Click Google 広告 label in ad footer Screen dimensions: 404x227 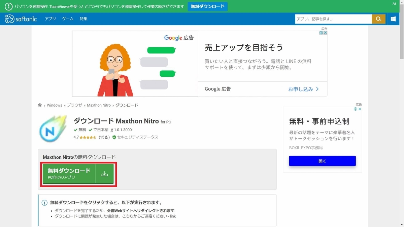tap(218, 89)
